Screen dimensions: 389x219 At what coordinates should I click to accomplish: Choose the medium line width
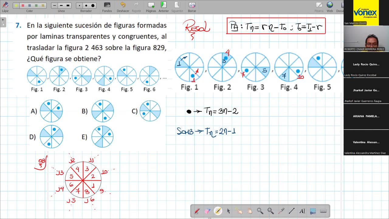point(61,5)
